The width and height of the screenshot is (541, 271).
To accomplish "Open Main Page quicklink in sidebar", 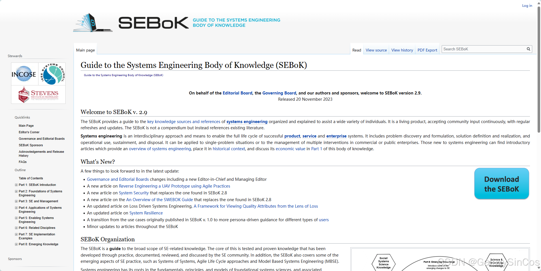I will pyautogui.click(x=26, y=126).
